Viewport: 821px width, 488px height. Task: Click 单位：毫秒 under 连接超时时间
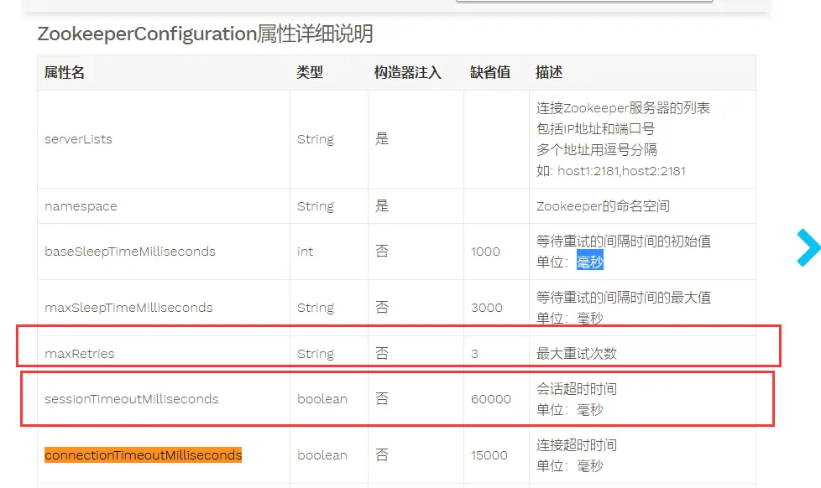570,466
